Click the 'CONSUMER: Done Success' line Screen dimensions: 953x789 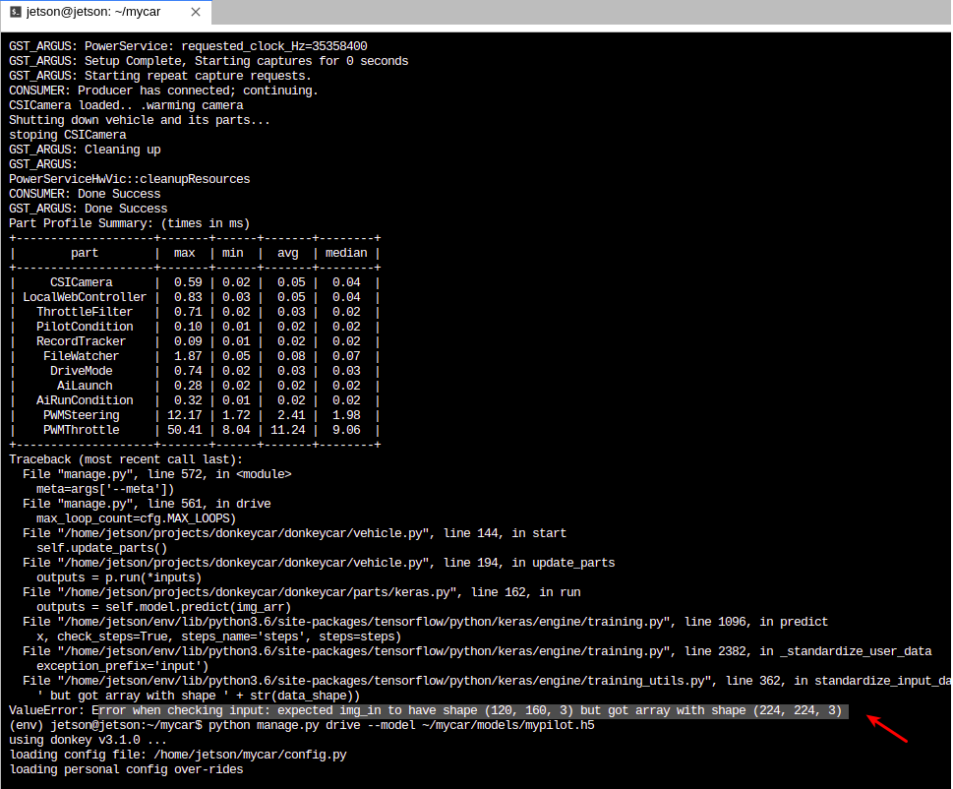pyautogui.click(x=85, y=194)
